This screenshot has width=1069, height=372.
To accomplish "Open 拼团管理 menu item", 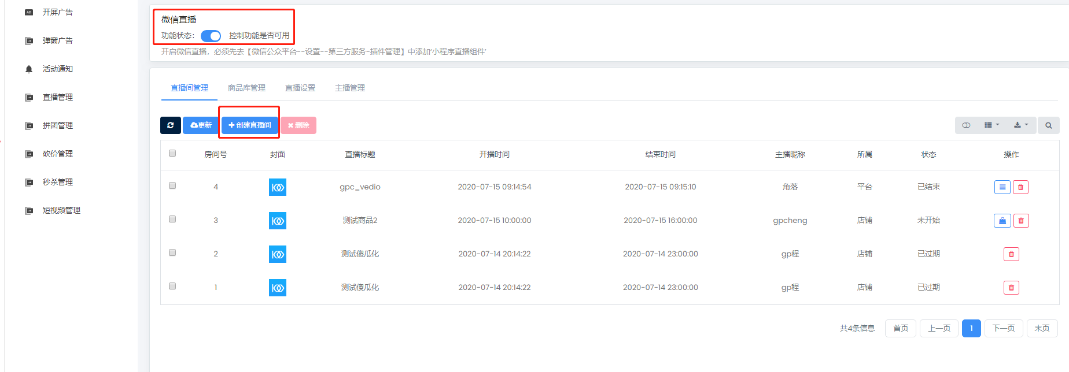I will click(x=57, y=125).
